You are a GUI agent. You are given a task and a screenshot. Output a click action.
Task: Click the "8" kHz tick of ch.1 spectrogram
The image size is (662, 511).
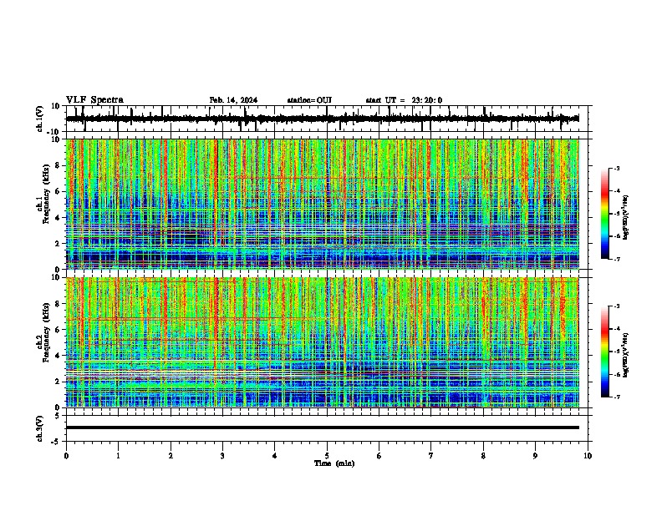tap(58, 165)
